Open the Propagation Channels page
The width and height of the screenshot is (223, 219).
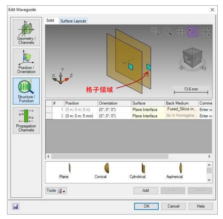[26, 120]
